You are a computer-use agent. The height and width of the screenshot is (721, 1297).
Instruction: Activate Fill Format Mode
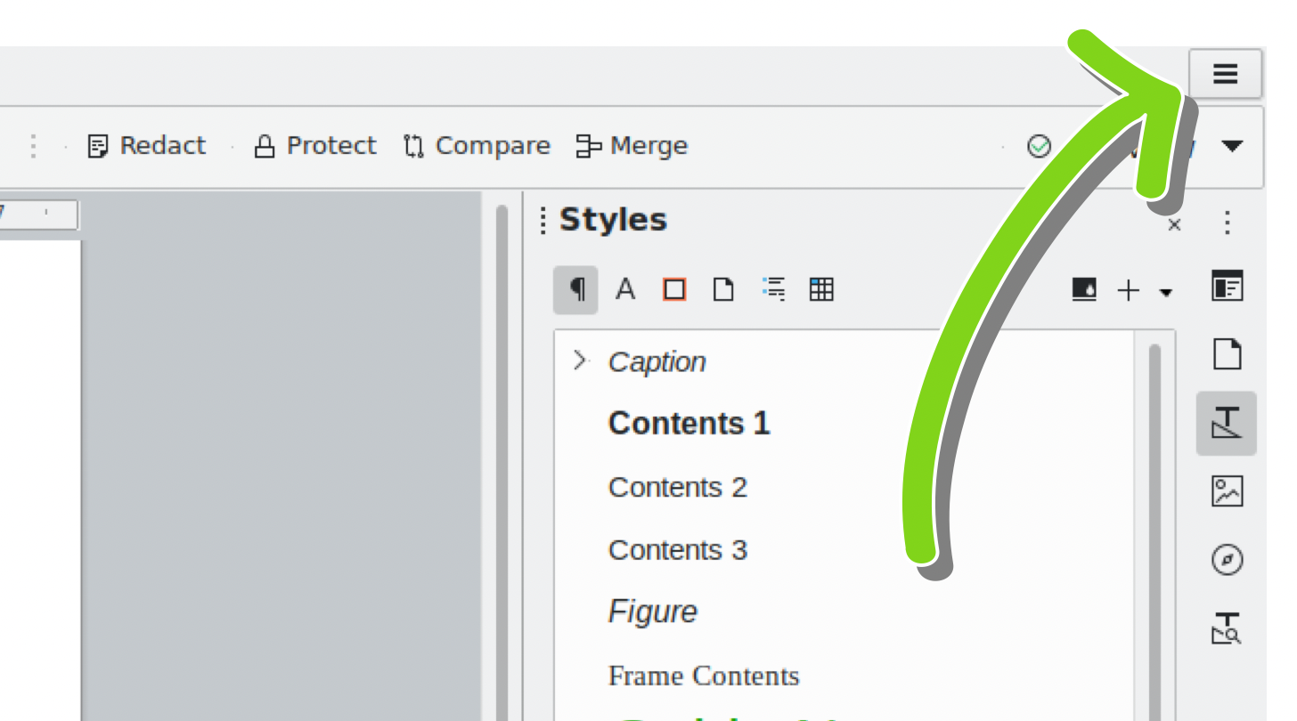click(x=1084, y=289)
